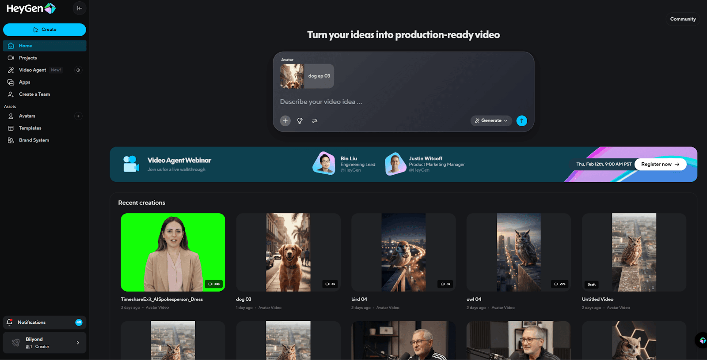This screenshot has width=707, height=360.
Task: Click the 34s duration badge
Action: click(x=214, y=284)
